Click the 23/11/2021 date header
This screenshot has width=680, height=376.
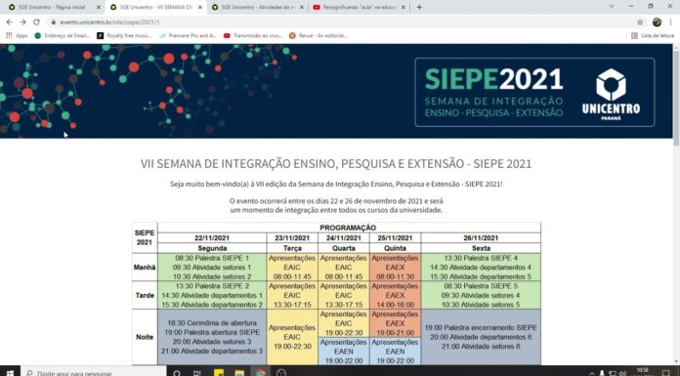(292, 238)
